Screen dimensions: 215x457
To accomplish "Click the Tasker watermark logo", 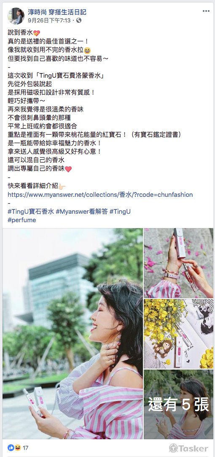I will click(188, 448).
